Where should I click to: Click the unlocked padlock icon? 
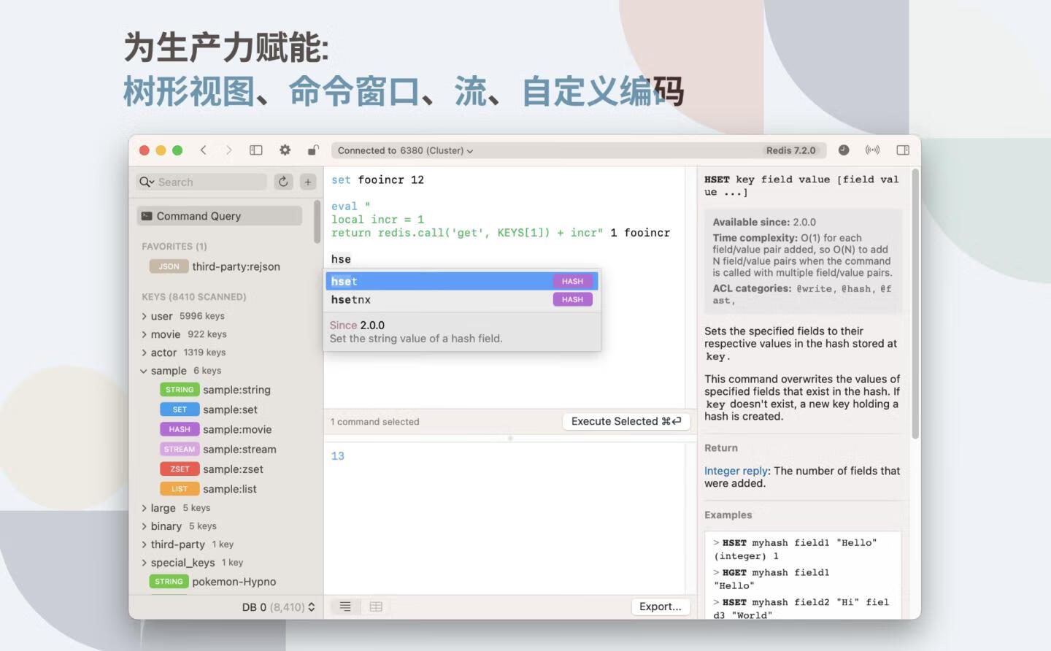tap(313, 150)
